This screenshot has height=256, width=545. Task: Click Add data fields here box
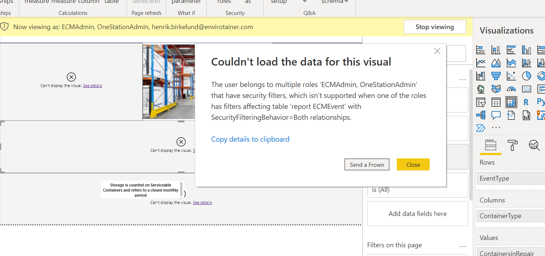tap(418, 214)
